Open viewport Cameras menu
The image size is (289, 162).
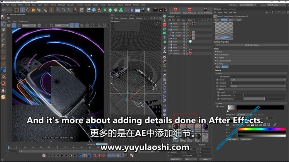(x=123, y=18)
